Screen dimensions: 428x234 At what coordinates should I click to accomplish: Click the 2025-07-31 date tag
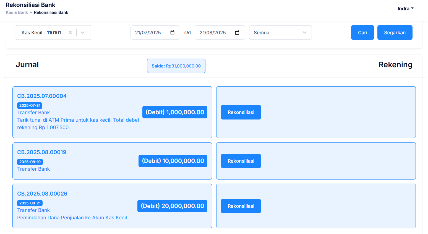click(30, 105)
